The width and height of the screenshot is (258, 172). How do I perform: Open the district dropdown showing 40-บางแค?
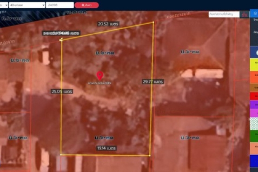[27, 5]
